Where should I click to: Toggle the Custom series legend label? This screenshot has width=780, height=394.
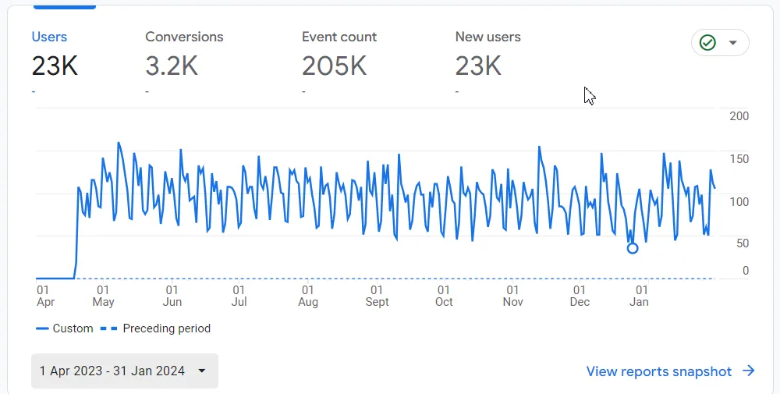point(73,328)
